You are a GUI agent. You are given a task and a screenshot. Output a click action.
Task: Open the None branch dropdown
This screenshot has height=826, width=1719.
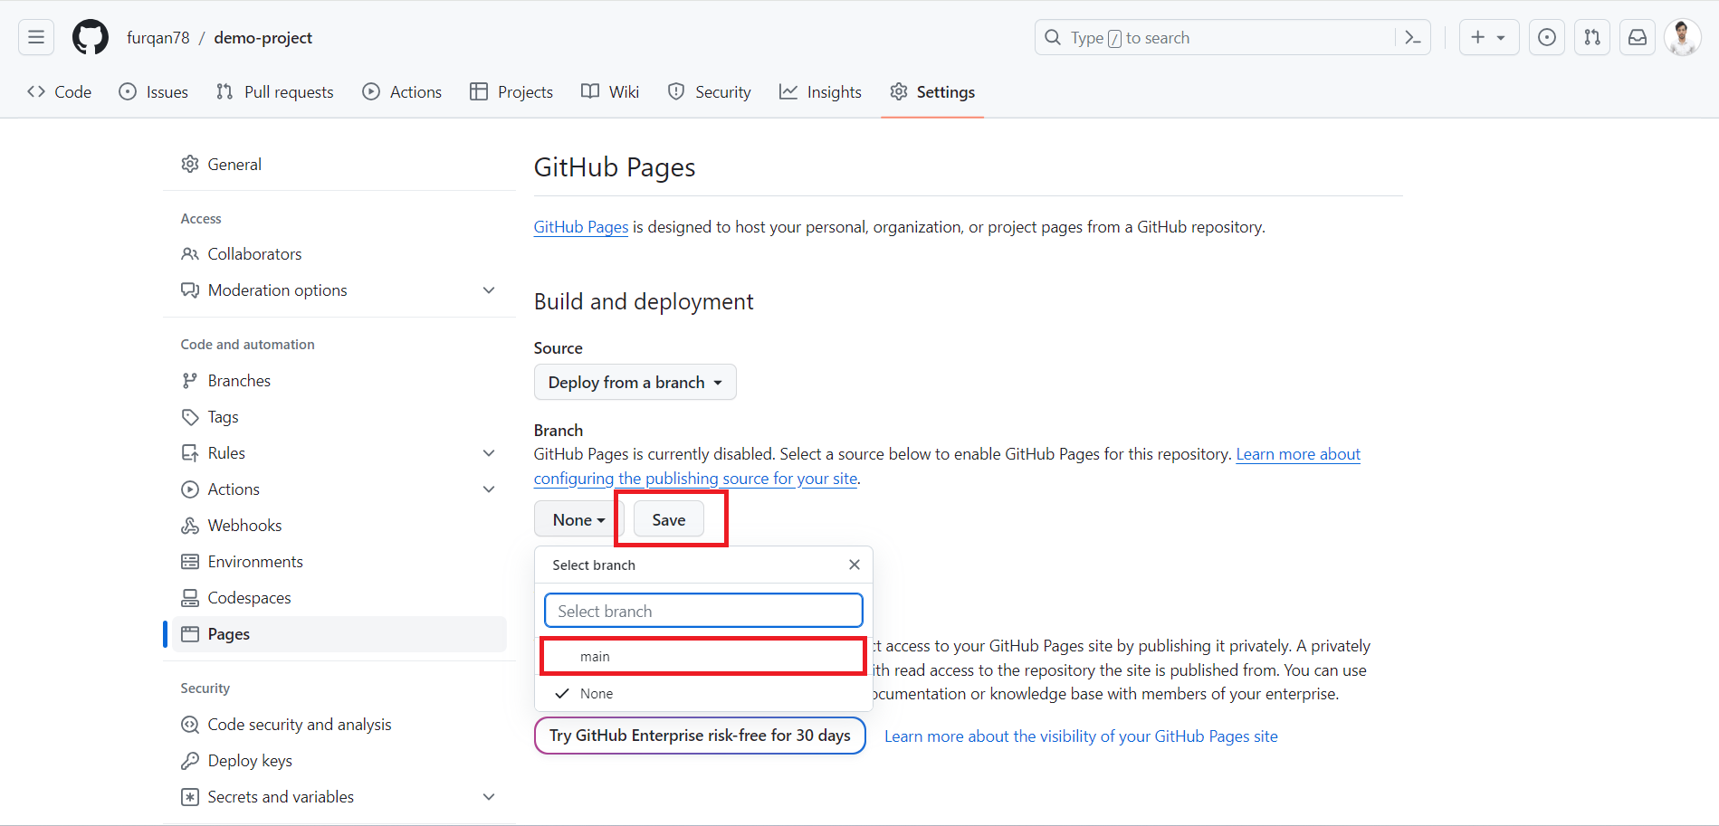pyautogui.click(x=578, y=519)
